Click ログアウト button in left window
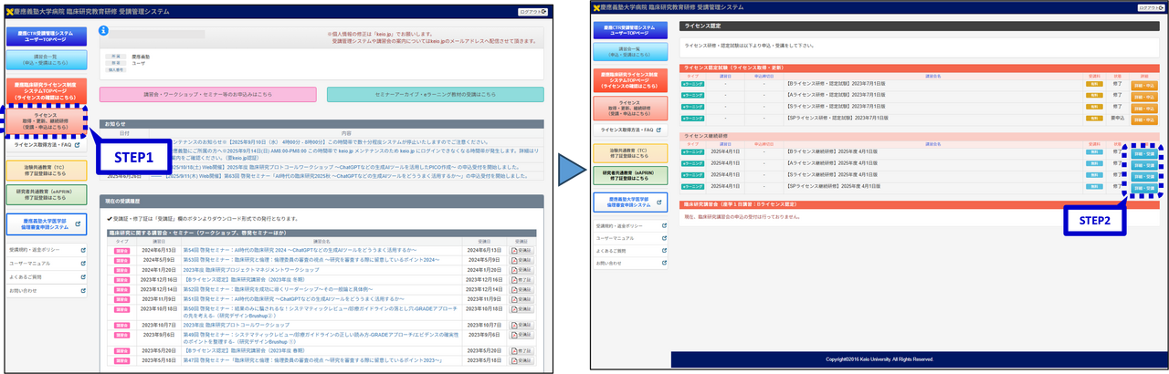The width and height of the screenshot is (1169, 374). pos(533,11)
